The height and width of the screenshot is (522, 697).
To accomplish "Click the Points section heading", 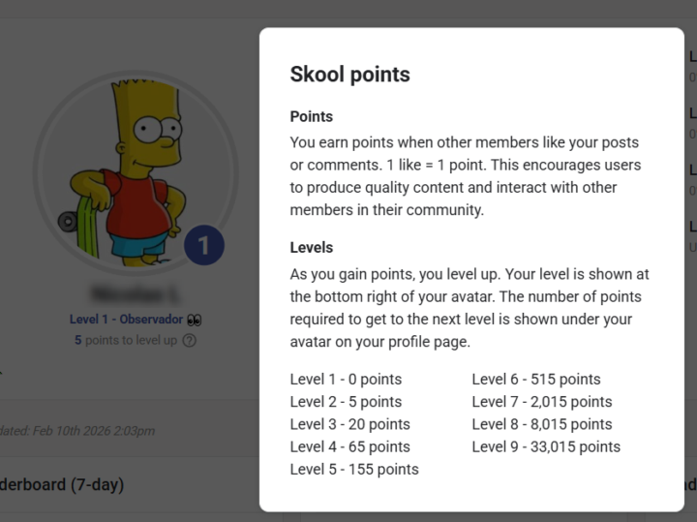I will pyautogui.click(x=312, y=116).
